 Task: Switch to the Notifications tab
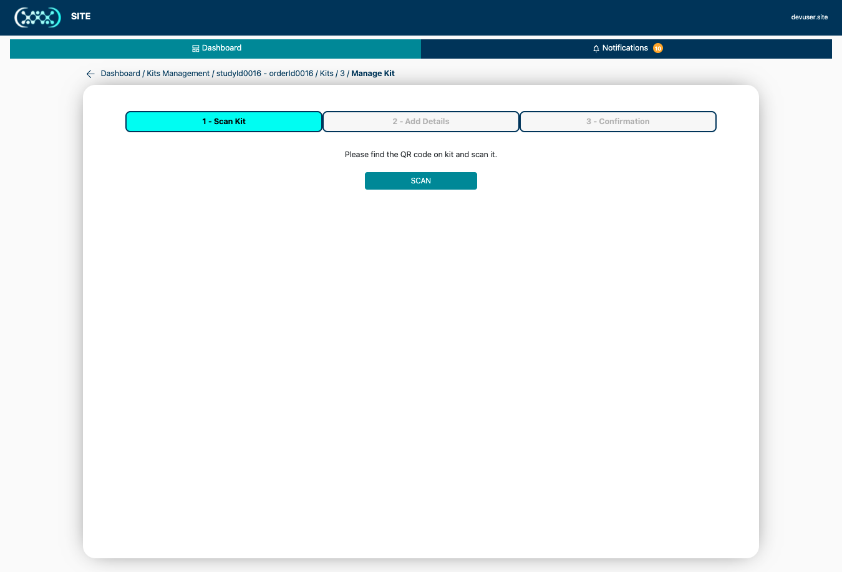tap(626, 47)
